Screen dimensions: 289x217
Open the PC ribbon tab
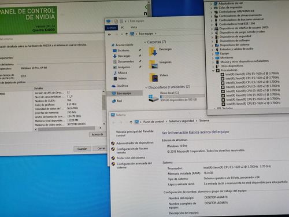[123, 28]
